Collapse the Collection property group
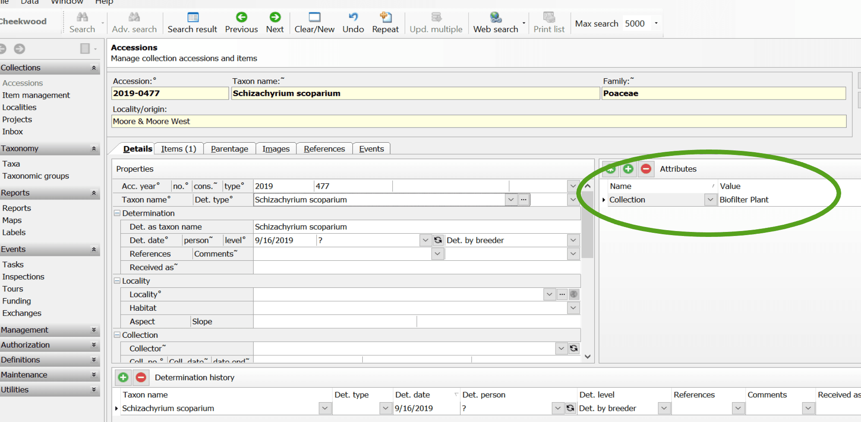The image size is (861, 422). click(117, 335)
